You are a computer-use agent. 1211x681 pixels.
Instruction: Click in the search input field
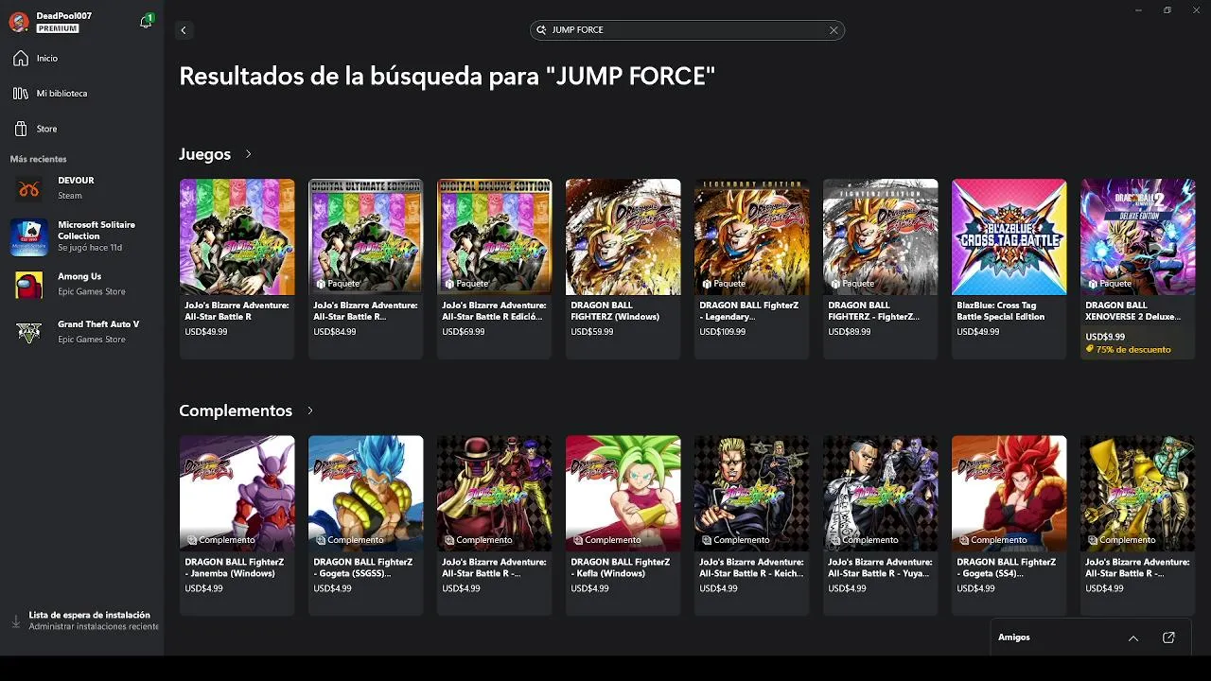click(x=687, y=30)
